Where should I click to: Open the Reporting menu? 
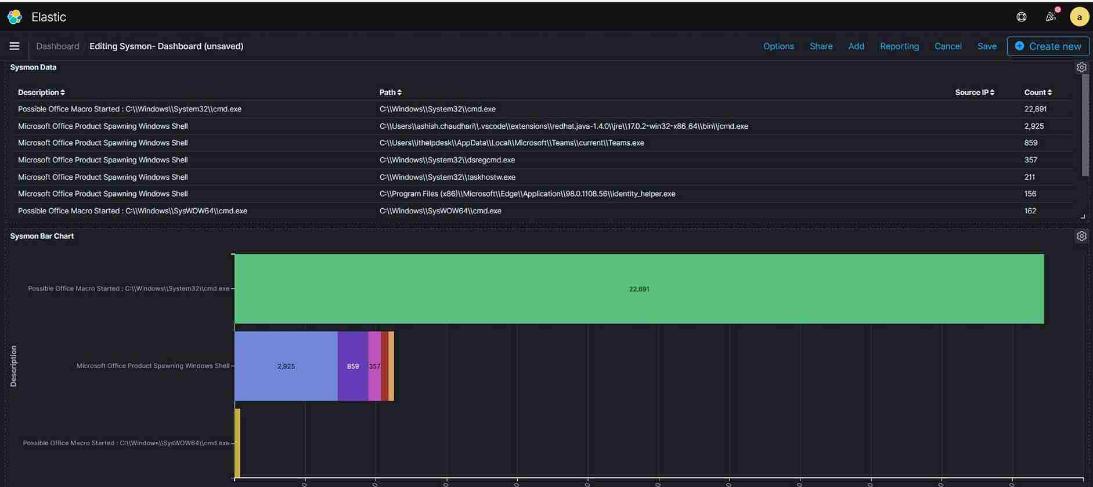[x=899, y=46]
